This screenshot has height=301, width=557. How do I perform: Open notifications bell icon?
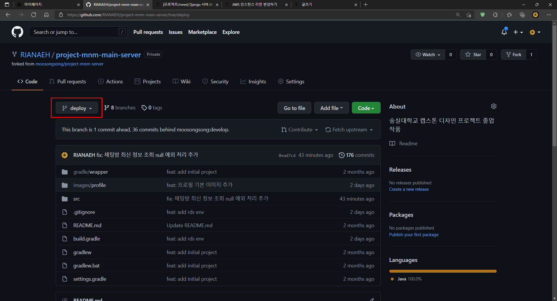click(x=504, y=32)
